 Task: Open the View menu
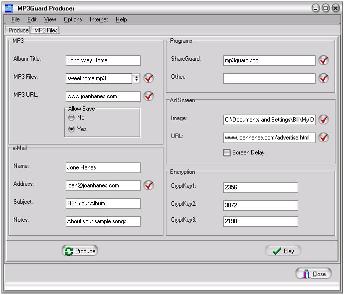click(50, 19)
